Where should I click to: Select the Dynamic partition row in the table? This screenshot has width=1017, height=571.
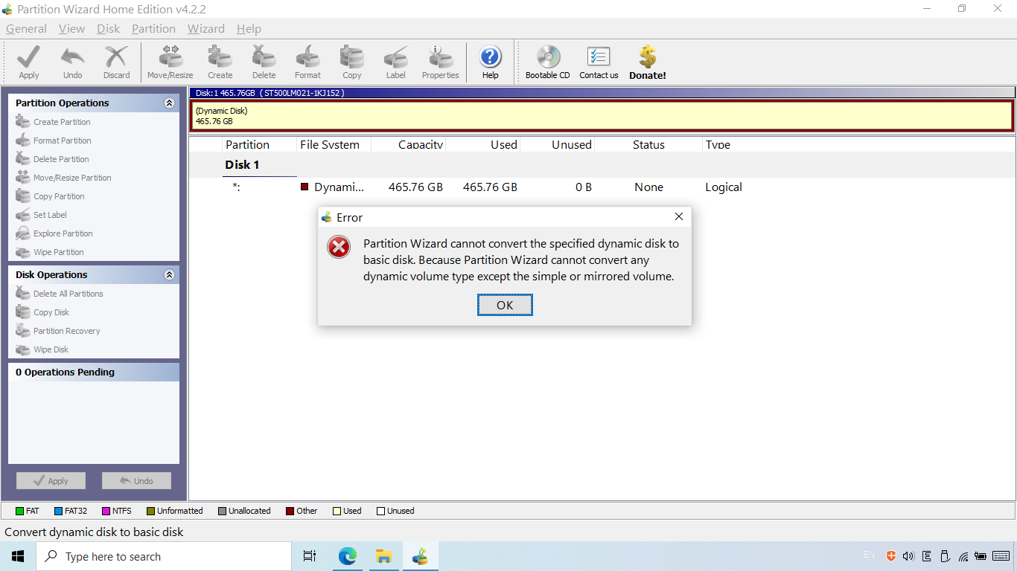(602, 187)
